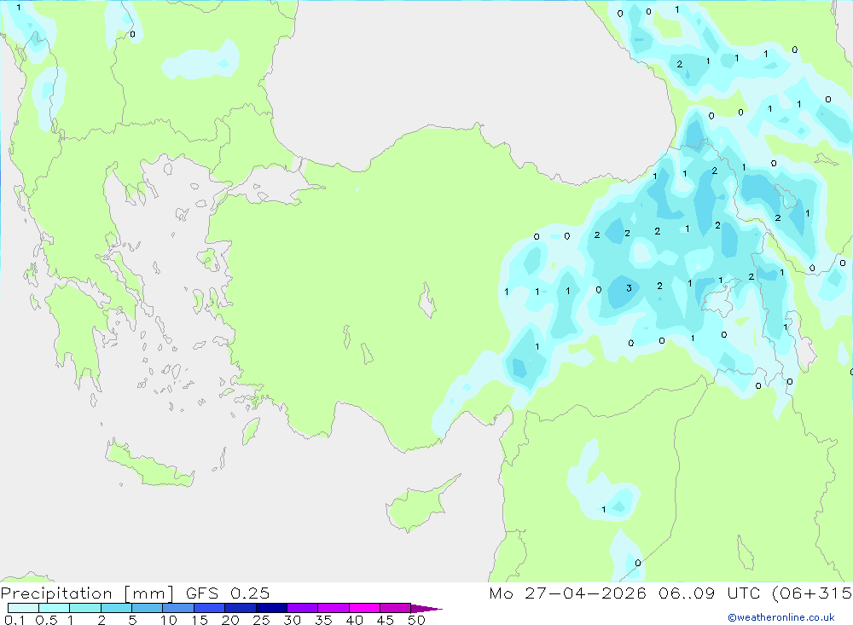Viewport: 853px width, 625px height.
Task: Pick the legend swatch between 2 and 5
Action: pyautogui.click(x=116, y=608)
